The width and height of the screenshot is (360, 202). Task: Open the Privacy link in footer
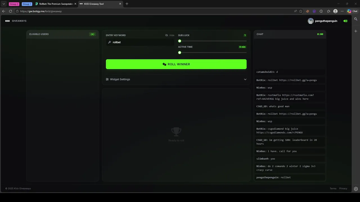[343, 189]
